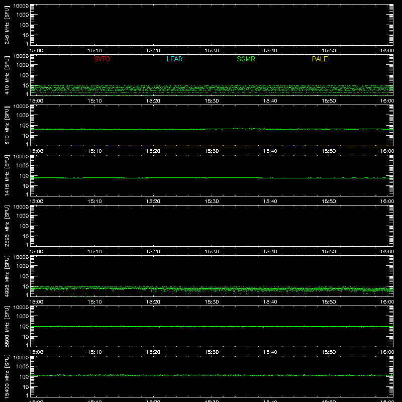402x402 pixels.
Task: Click the cyan LEAR station label
Action: pyautogui.click(x=174, y=59)
